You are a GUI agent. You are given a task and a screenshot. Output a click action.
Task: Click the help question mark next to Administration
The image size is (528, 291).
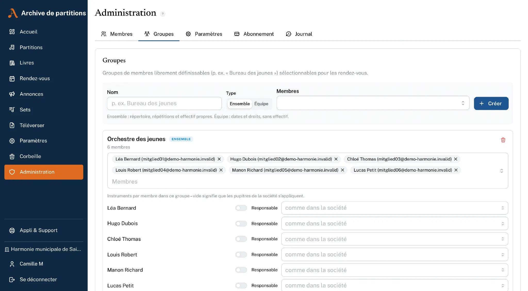tap(163, 14)
